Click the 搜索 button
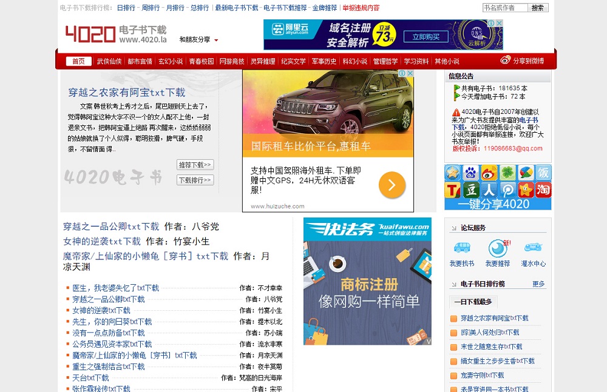This screenshot has height=392, width=607. pyautogui.click(x=538, y=8)
